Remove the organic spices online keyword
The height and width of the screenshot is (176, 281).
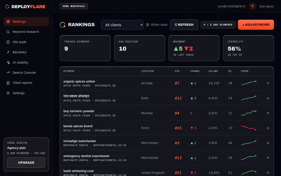[x=268, y=83]
